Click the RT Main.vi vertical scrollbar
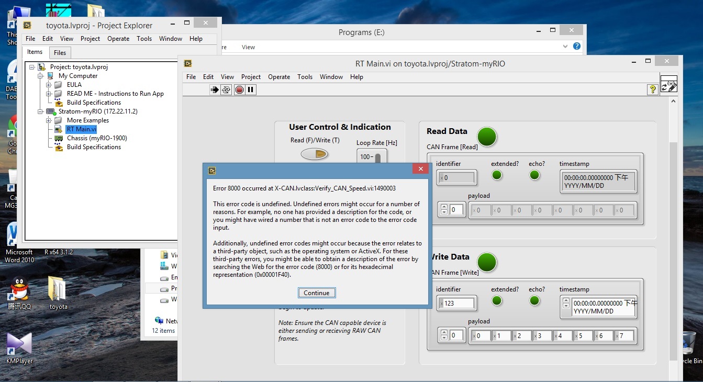Image resolution: width=703 pixels, height=382 pixels. click(x=673, y=251)
